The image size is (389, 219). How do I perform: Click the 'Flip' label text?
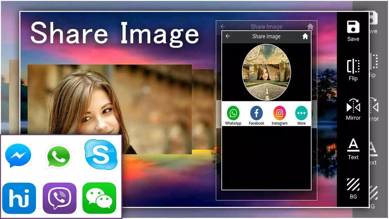point(353,79)
